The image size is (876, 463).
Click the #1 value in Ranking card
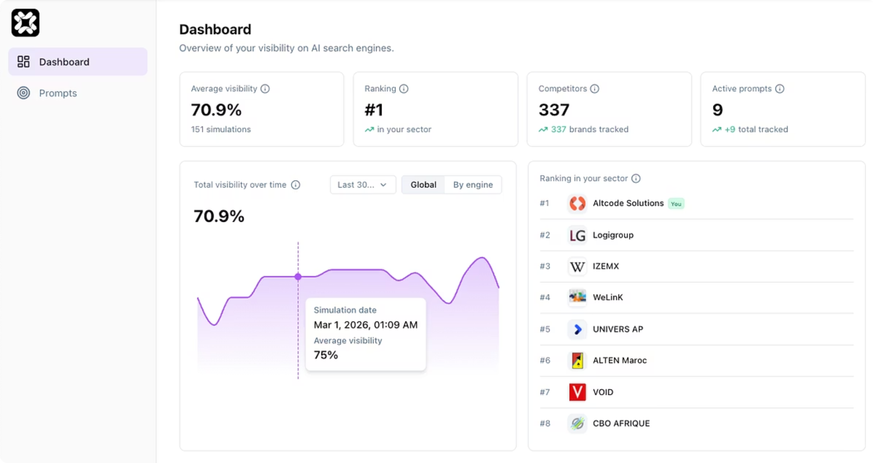(x=374, y=110)
